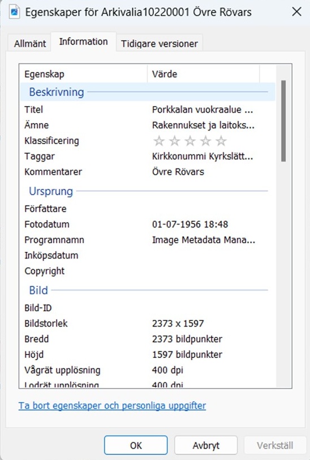Image resolution: width=310 pixels, height=460 pixels.
Task: Click the OK button
Action: [136, 445]
